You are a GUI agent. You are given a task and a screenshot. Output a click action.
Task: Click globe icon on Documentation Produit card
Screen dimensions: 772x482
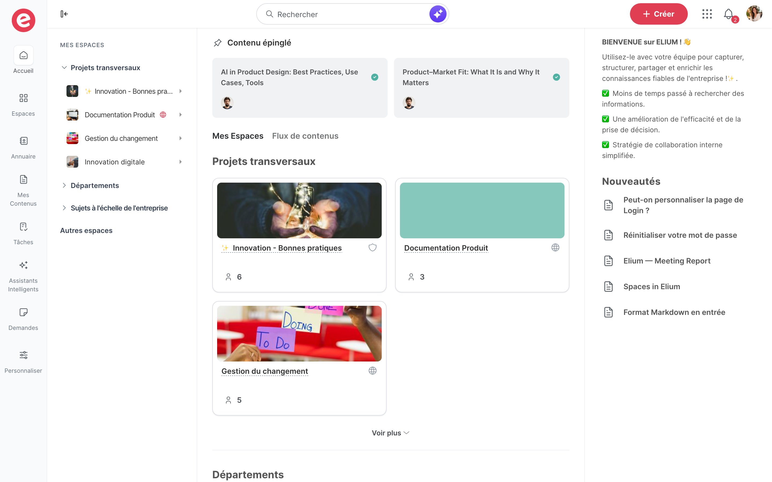tap(555, 248)
